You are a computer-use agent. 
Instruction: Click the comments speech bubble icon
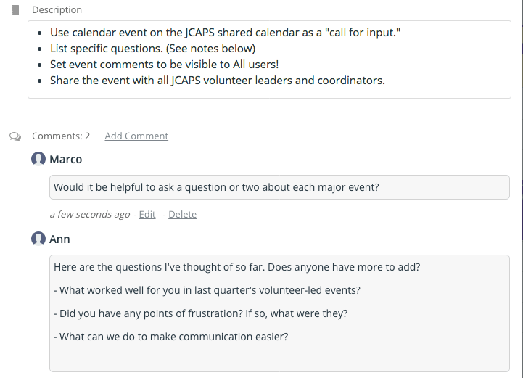click(15, 136)
